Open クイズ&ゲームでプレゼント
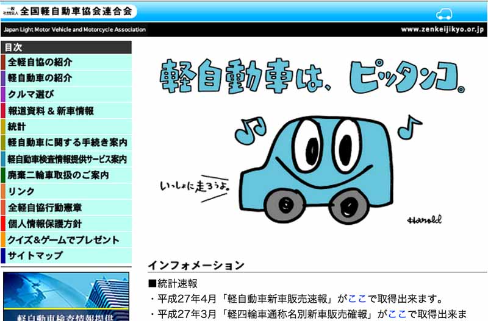The width and height of the screenshot is (488, 321). (x=66, y=239)
